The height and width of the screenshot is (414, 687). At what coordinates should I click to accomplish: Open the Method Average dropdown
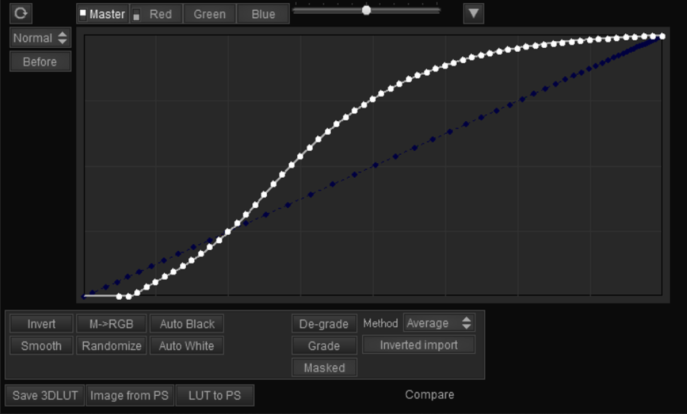[x=439, y=323]
